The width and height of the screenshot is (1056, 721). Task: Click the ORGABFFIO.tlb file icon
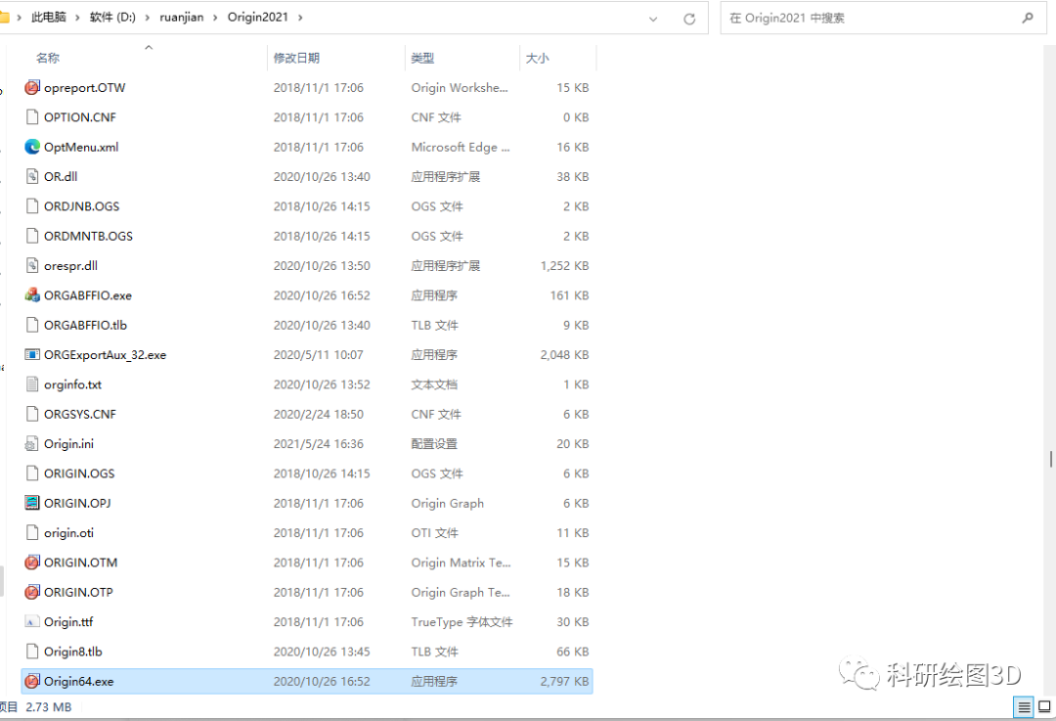[31, 325]
